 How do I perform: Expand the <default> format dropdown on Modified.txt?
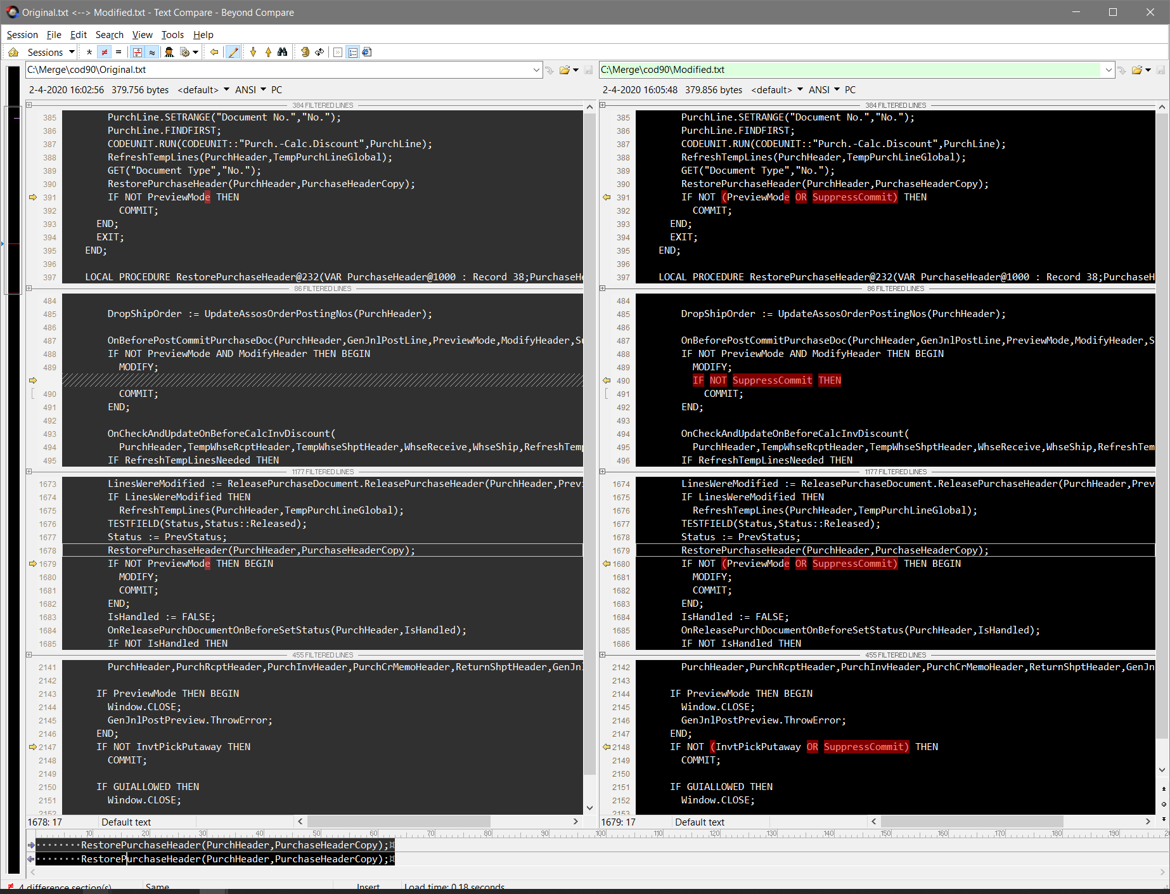pos(799,89)
